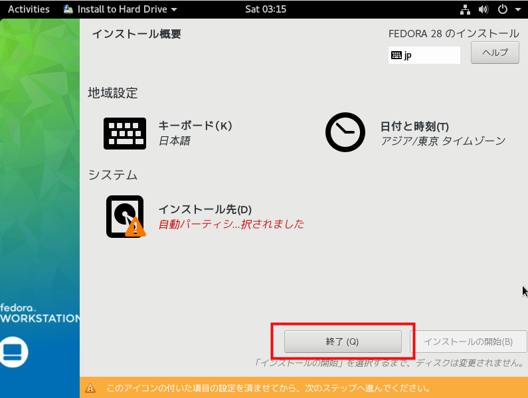The image size is (528, 398).
Task: Open the keyboard layout settings icon
Action: [125, 134]
